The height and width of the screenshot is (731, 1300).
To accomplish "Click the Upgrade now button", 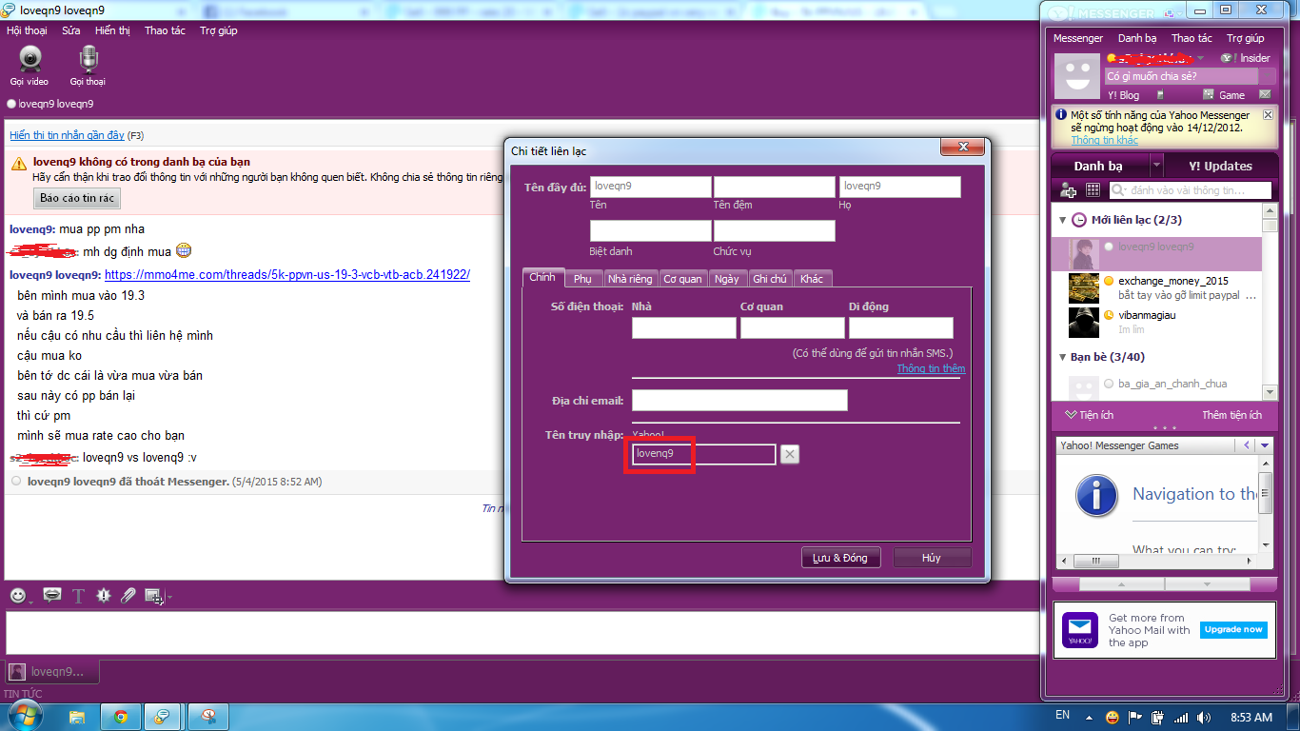I will (1233, 629).
